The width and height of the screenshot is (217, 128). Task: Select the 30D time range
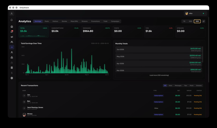(190, 21)
